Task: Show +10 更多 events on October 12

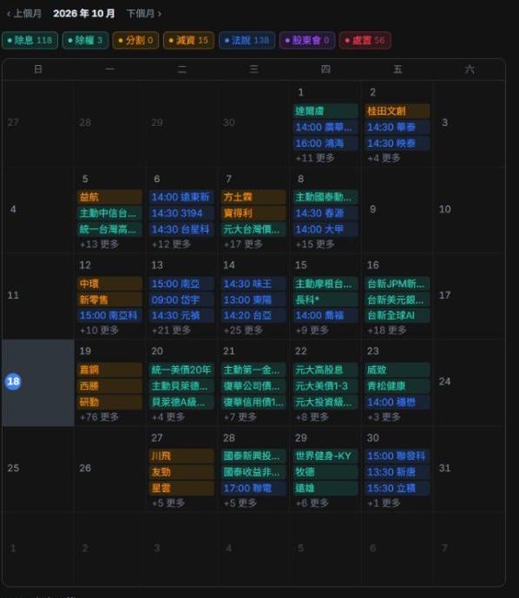Action: coord(99,331)
